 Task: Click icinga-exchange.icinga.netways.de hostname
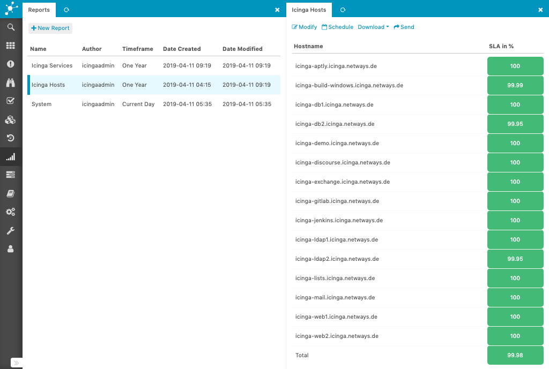[343, 182]
